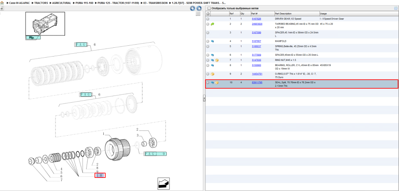The width and height of the screenshot is (399, 191).
Task: Click the blue arrow on Ref 6 SPACER row
Action: point(213,55)
